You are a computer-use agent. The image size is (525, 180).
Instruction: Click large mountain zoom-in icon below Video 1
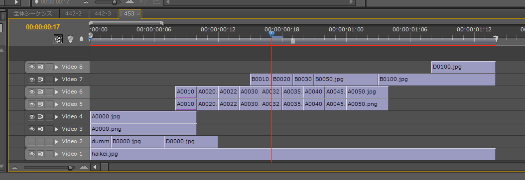pos(84,167)
